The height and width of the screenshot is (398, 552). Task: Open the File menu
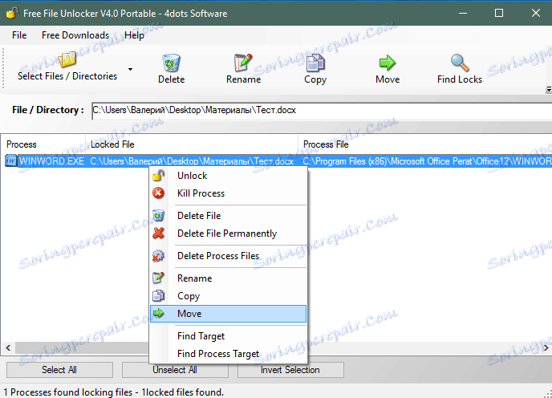[19, 35]
